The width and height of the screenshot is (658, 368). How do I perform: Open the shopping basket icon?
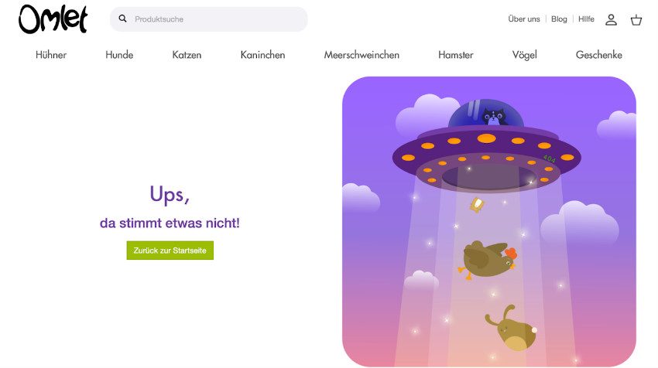636,19
